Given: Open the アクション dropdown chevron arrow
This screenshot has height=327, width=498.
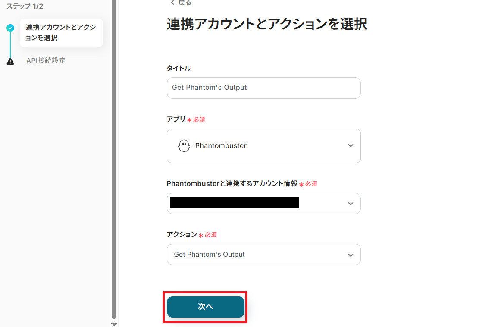Looking at the screenshot, I should (x=351, y=255).
